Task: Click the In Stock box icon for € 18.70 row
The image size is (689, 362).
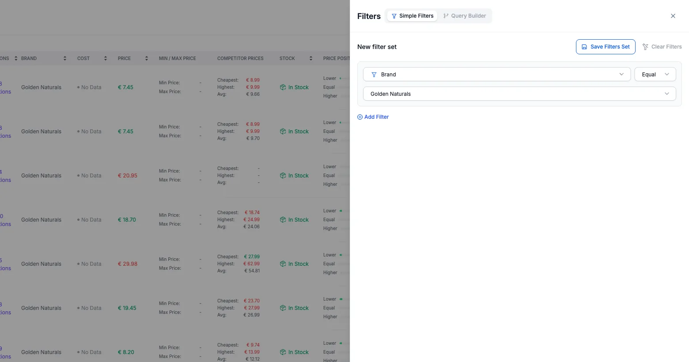Action: click(283, 220)
